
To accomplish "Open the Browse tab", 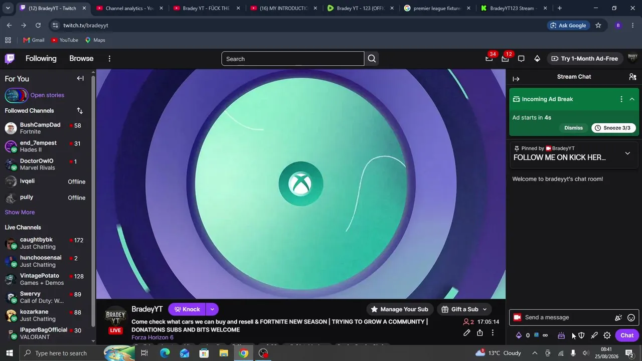I will click(81, 59).
